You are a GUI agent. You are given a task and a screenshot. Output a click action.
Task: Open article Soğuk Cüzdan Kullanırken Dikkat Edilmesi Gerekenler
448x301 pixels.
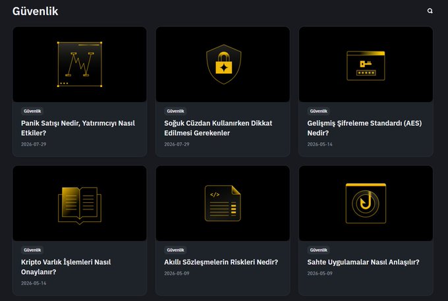point(218,128)
